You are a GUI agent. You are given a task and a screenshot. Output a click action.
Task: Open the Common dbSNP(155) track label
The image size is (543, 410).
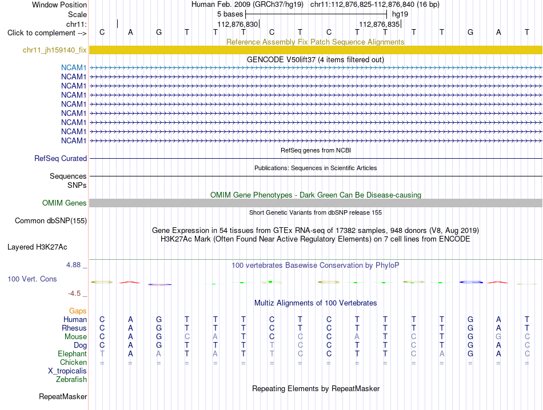point(50,221)
